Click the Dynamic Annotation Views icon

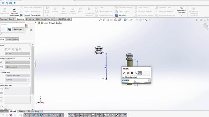(x=115, y=20)
